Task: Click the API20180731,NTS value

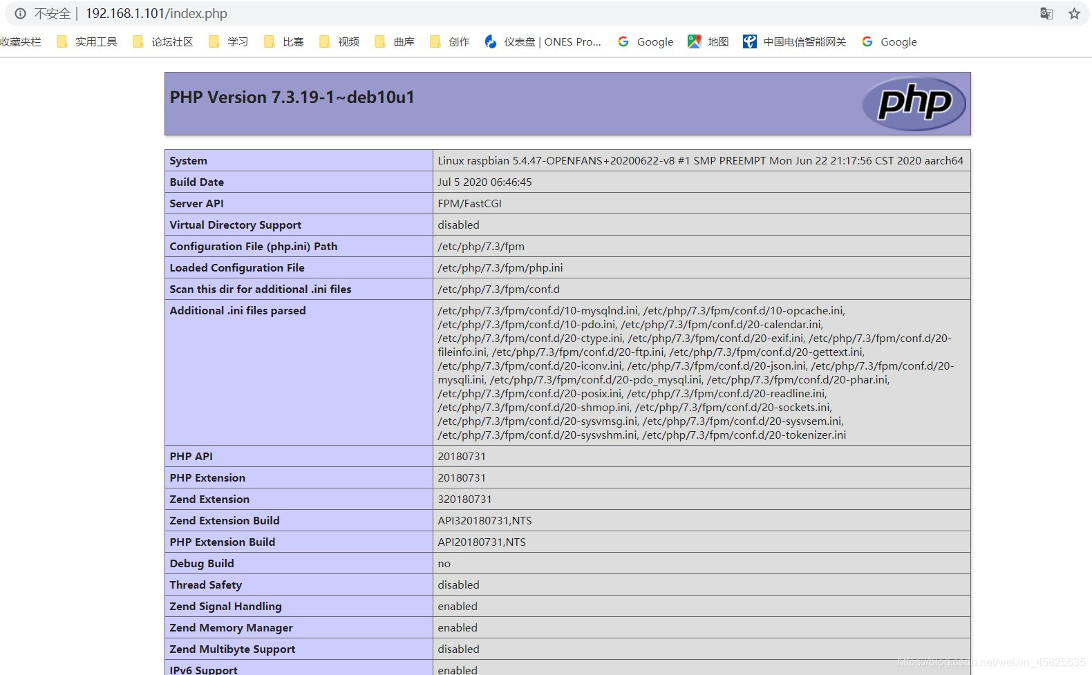Action: (x=482, y=542)
